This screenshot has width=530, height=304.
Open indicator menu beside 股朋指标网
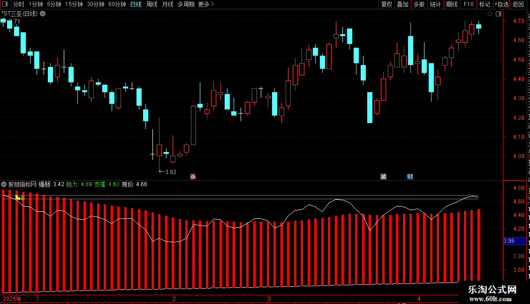[4, 184]
